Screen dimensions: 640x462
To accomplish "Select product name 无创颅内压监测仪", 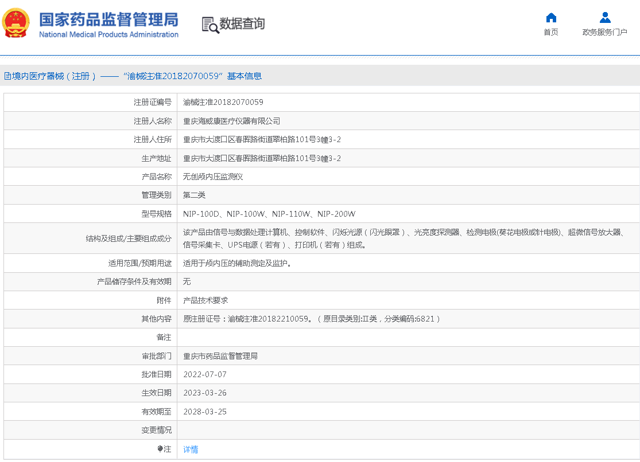I will (x=213, y=177).
